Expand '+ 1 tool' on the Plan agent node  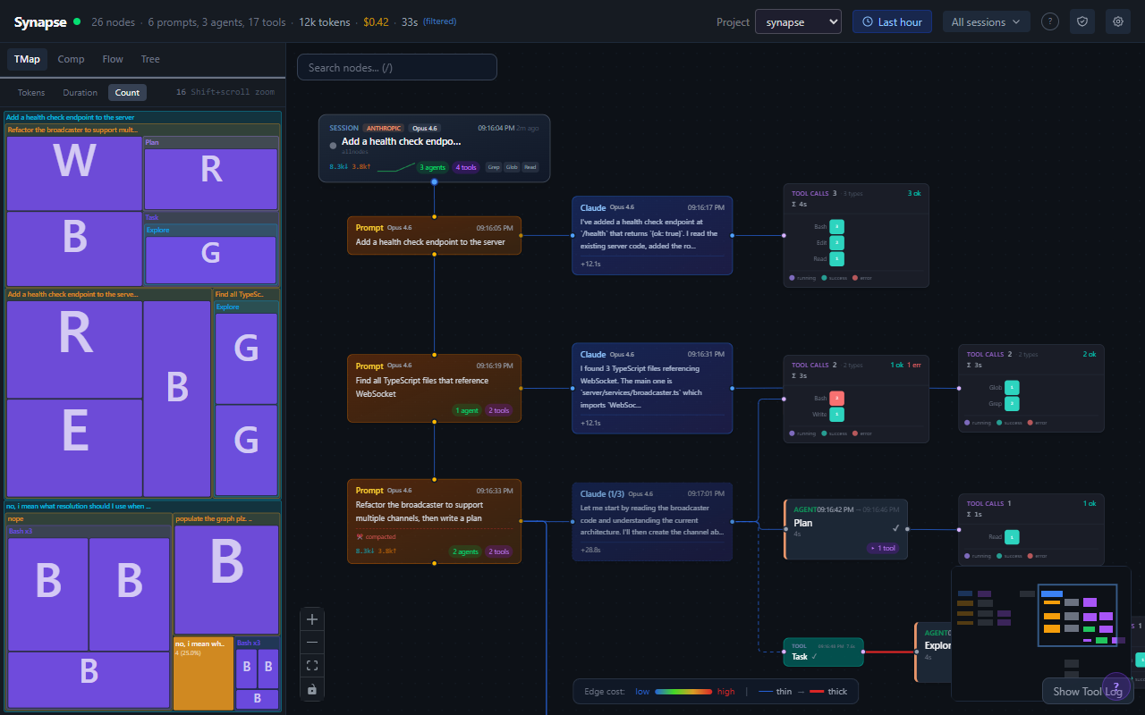(883, 548)
